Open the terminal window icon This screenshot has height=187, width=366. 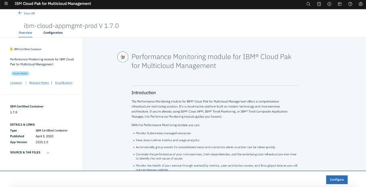(x=340, y=4)
